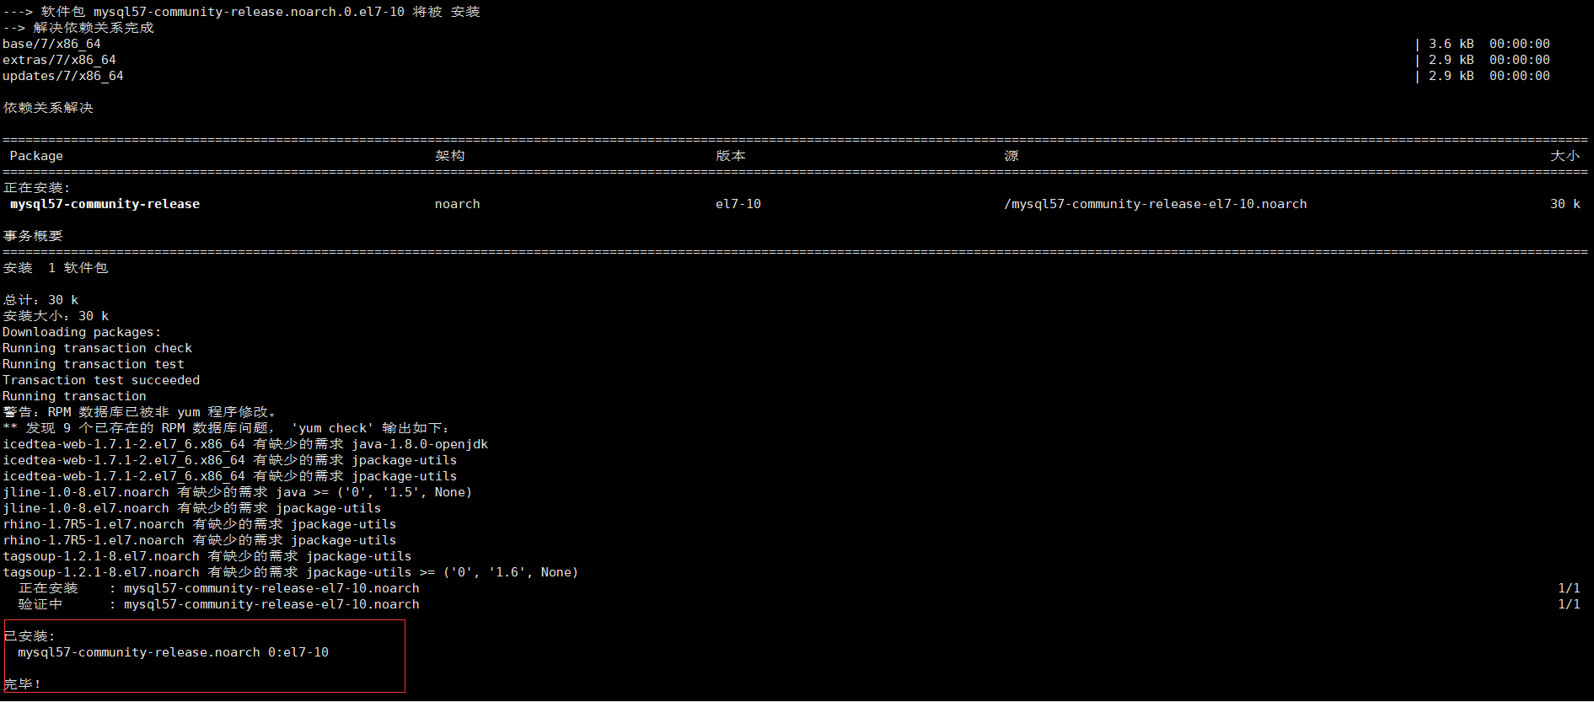Screen dimensions: 1594x702
Task: Click the '3.6 kB' size value
Action: [1452, 44]
